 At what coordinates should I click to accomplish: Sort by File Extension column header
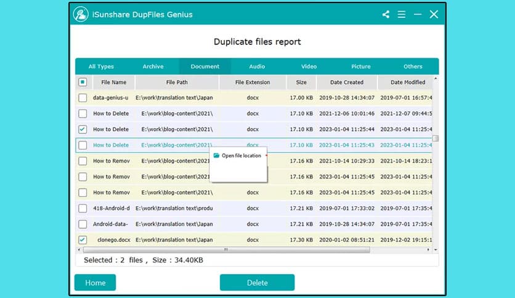(253, 83)
